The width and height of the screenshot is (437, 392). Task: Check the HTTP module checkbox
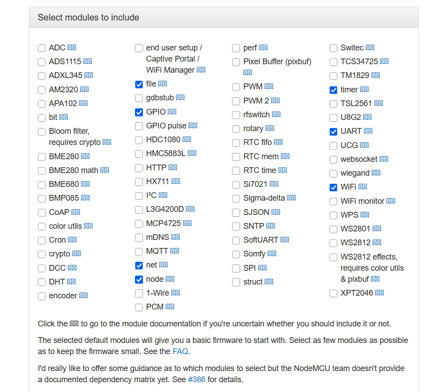139,168
